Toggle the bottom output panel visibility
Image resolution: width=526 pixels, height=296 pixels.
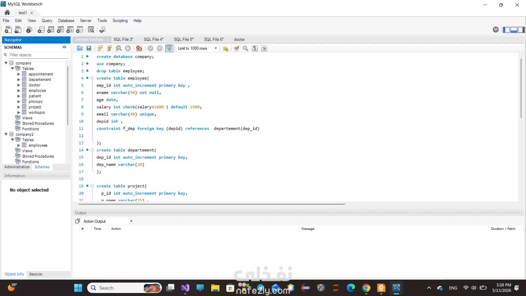(514, 30)
